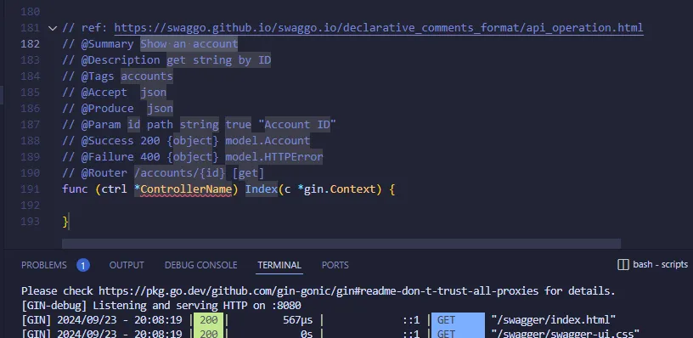
Task: Open the swaggo api_operation.html documentation link
Action: pos(379,28)
